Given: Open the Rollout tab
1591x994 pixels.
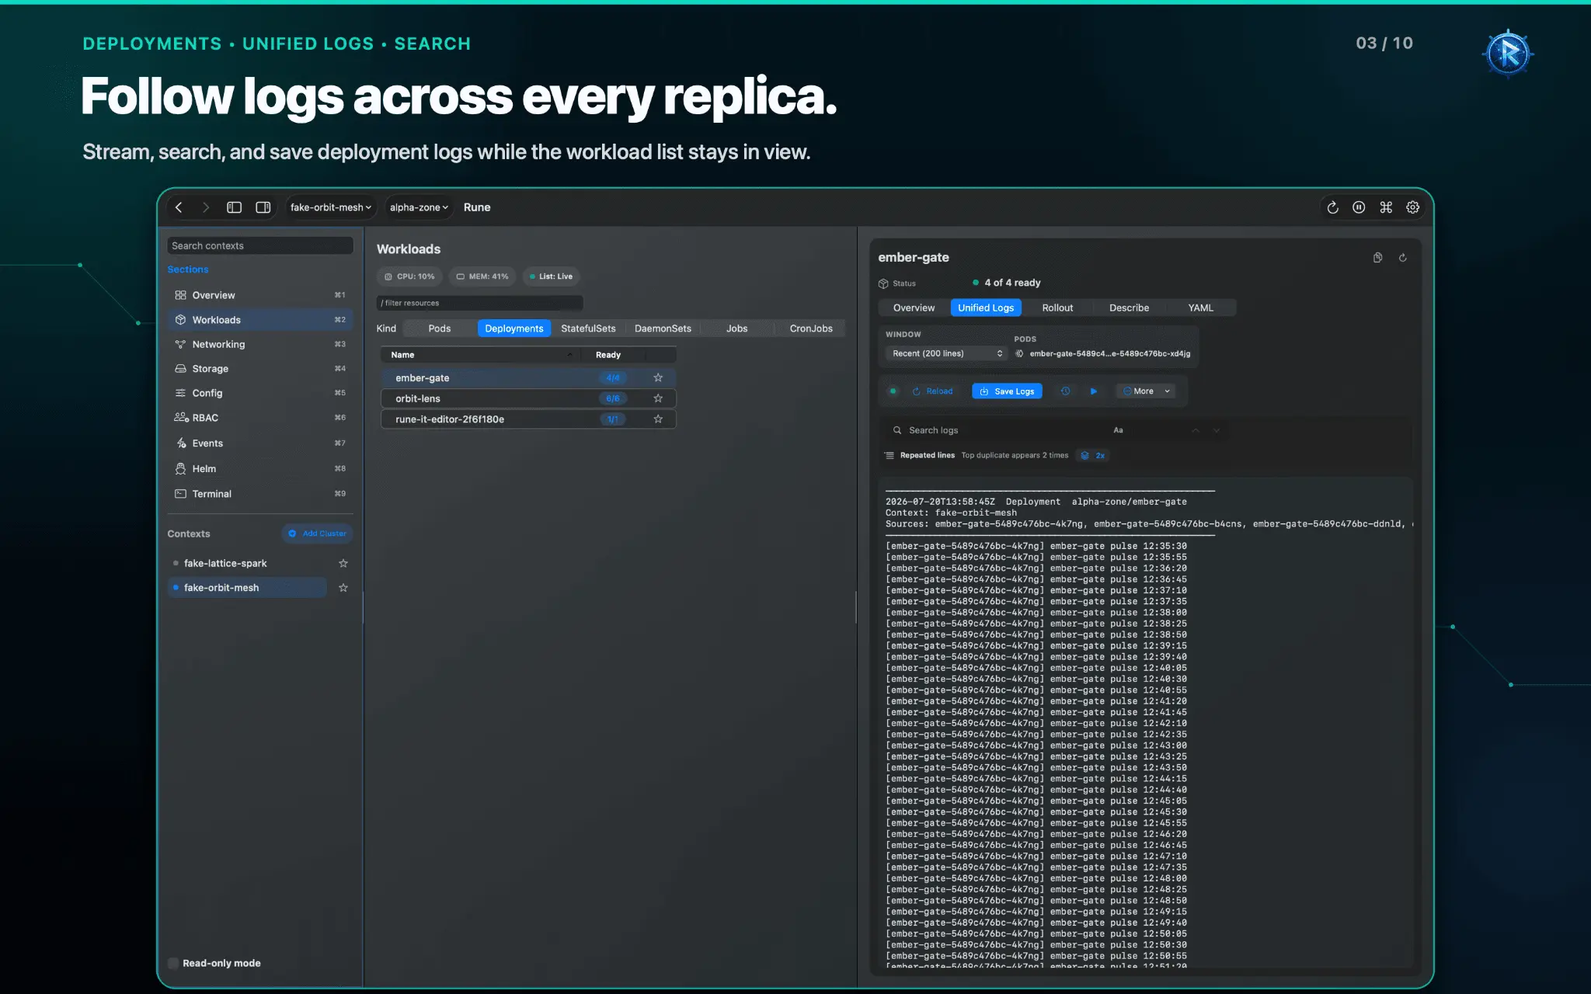Looking at the screenshot, I should pos(1057,308).
